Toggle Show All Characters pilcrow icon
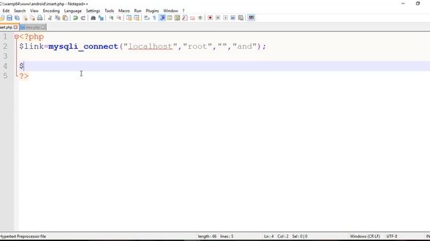This screenshot has width=430, height=241. tap(155, 18)
